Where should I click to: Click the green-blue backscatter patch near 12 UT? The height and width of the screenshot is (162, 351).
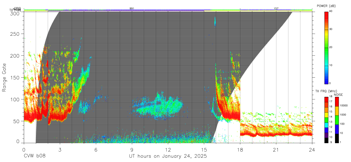tap(160, 106)
